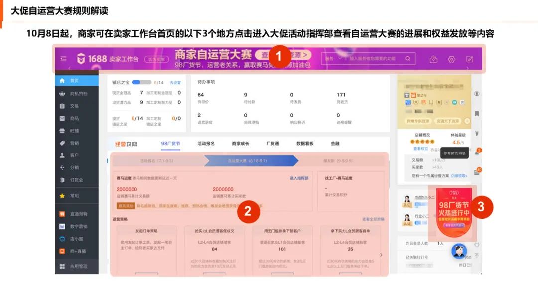This screenshot has width=538, height=303.
Task: Open 旺铺 in the left sidebar
Action: tap(74, 131)
